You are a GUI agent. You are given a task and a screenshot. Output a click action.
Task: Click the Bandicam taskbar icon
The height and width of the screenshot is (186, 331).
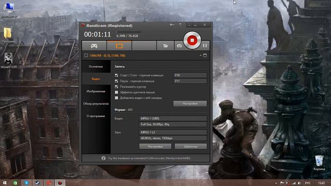tap(60, 183)
